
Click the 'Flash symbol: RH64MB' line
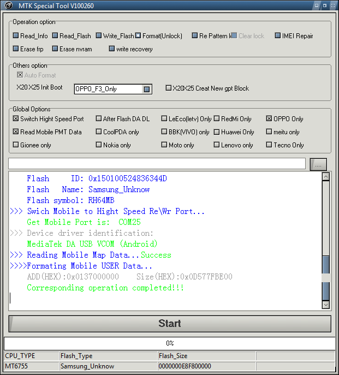[x=70, y=200]
